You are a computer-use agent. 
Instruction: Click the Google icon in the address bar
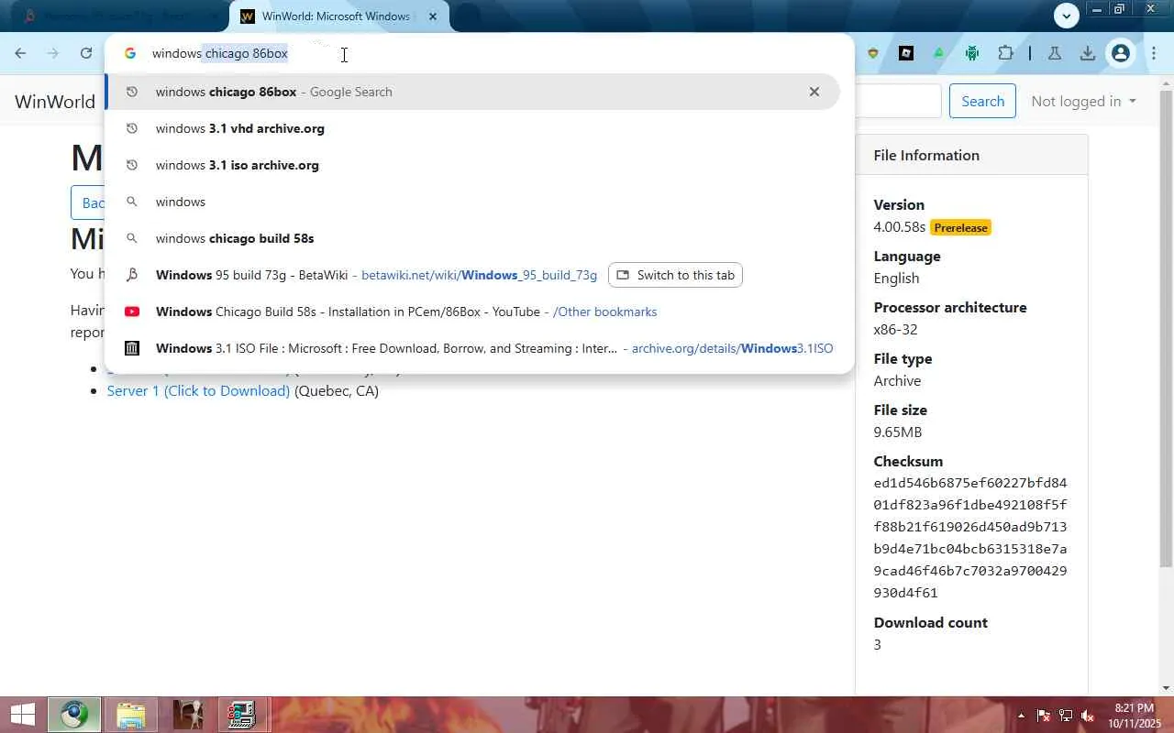click(130, 53)
